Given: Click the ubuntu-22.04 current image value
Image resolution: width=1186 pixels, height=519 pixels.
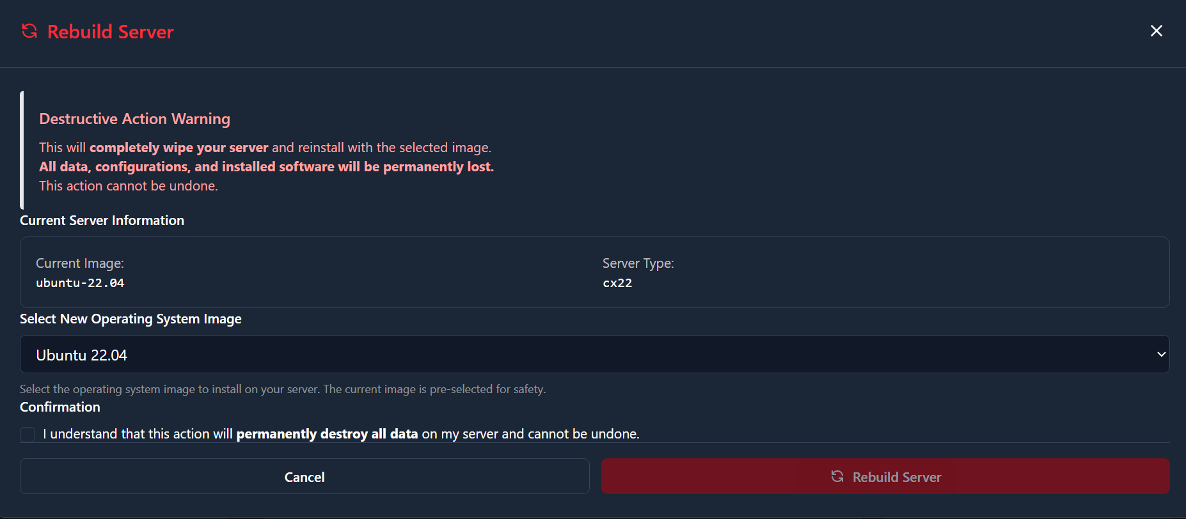Looking at the screenshot, I should click(x=80, y=283).
